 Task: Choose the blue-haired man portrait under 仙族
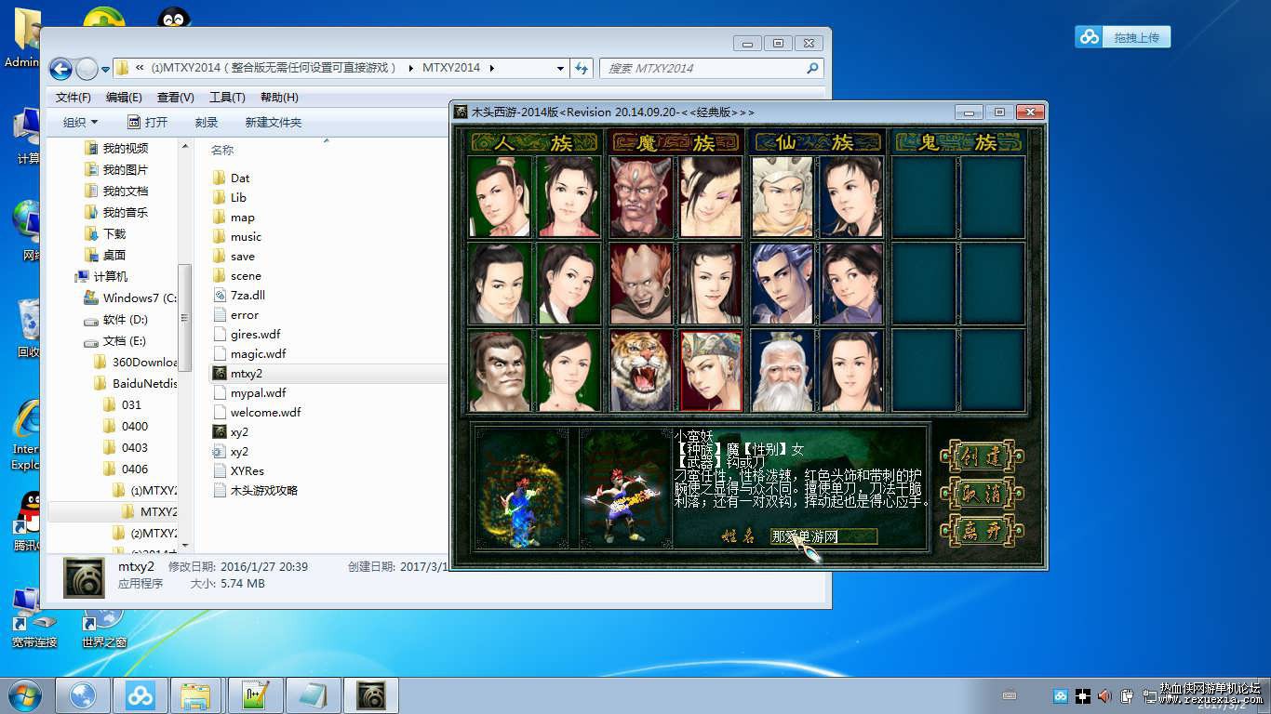pos(783,284)
